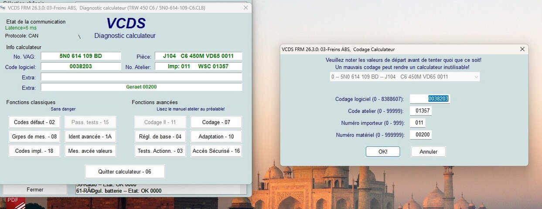Open Codage - 07 function

(216, 122)
